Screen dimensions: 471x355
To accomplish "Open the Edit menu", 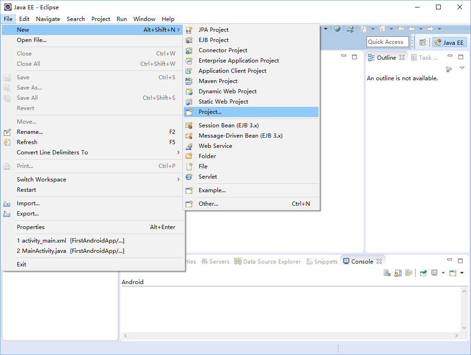I will (x=24, y=19).
